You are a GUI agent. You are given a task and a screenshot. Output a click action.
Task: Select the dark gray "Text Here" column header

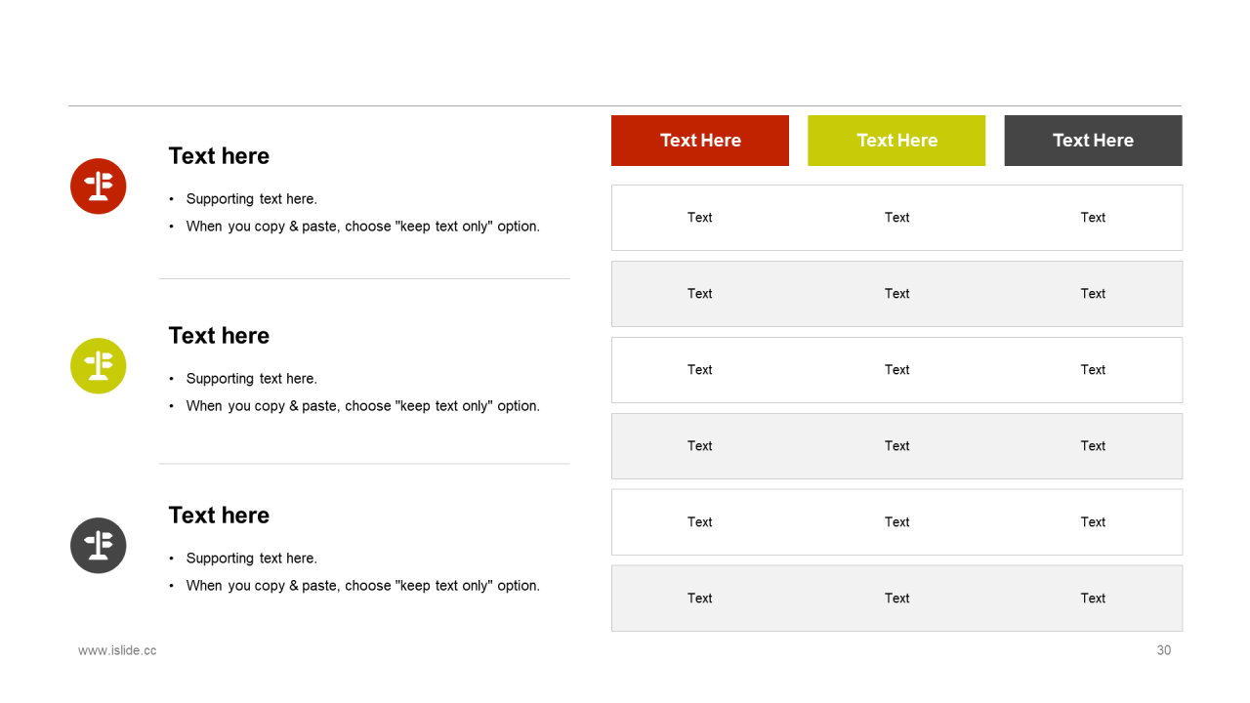coord(1093,141)
